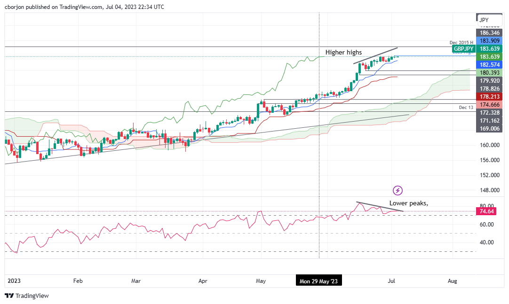
Task: Select the pink 174.666 price level marker
Action: coord(489,105)
